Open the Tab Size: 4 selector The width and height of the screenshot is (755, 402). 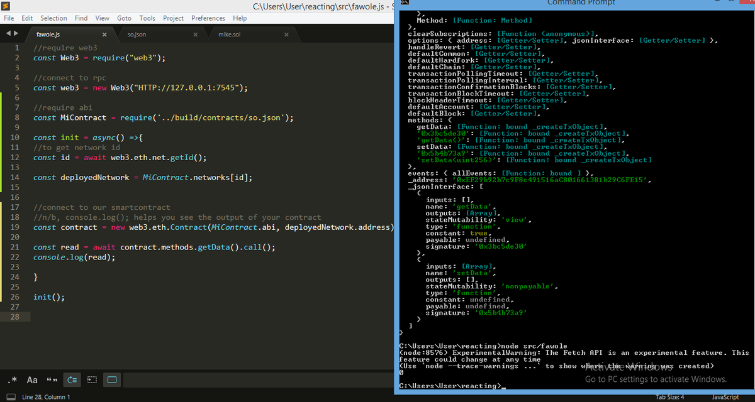point(669,397)
